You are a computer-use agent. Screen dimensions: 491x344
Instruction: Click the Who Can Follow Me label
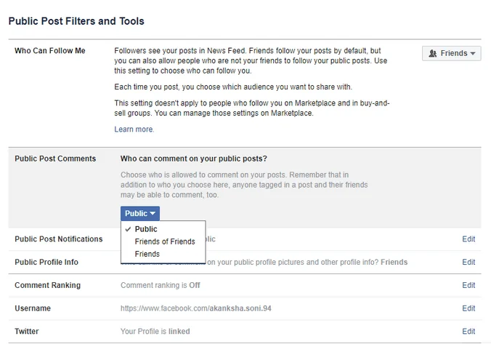[x=49, y=51]
